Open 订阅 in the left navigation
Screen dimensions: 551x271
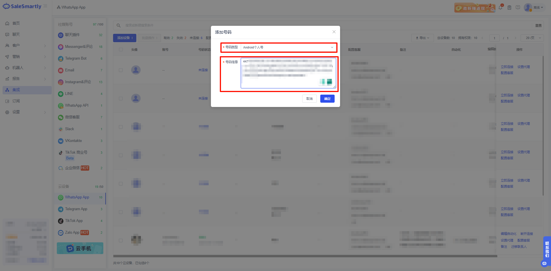tap(27, 101)
